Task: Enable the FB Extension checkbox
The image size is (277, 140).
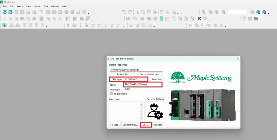Action: point(111,94)
